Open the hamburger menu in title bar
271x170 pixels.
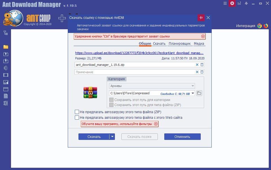(225, 3)
